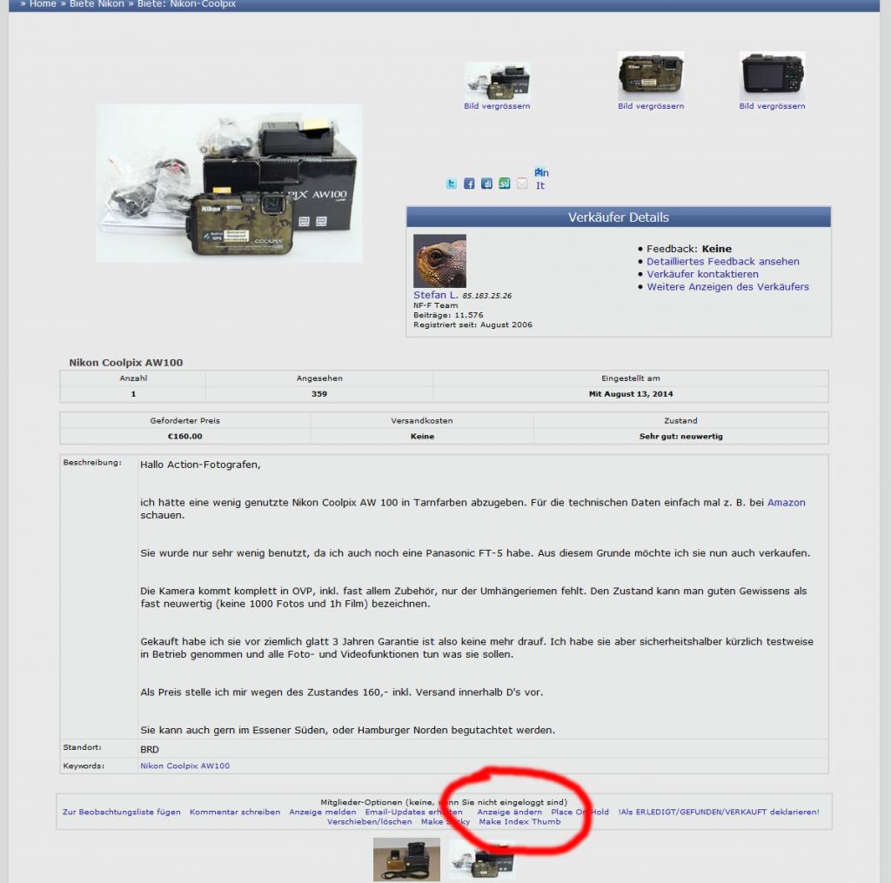Click the view count 359
Screen dimensions: 891x883
pyautogui.click(x=318, y=394)
